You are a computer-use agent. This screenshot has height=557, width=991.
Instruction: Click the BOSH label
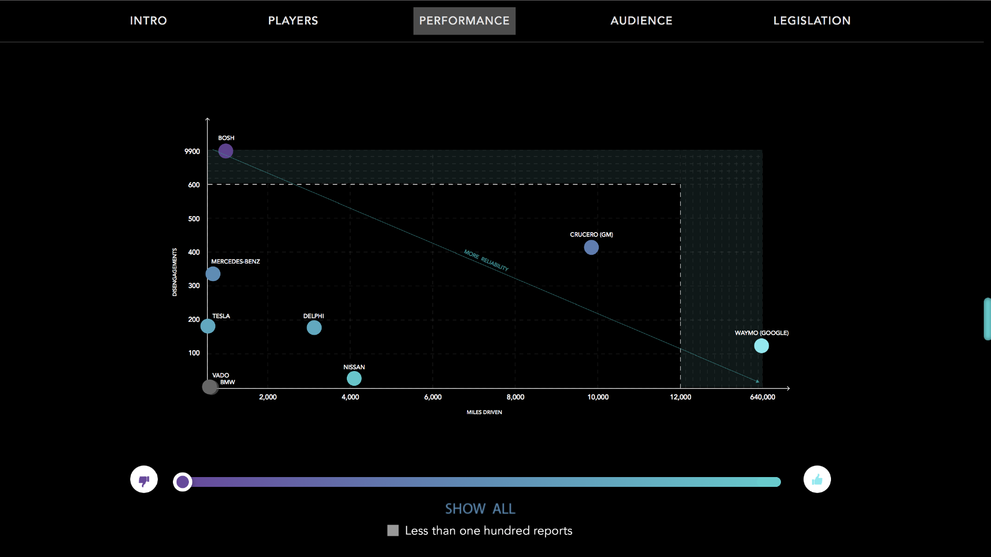pyautogui.click(x=226, y=138)
